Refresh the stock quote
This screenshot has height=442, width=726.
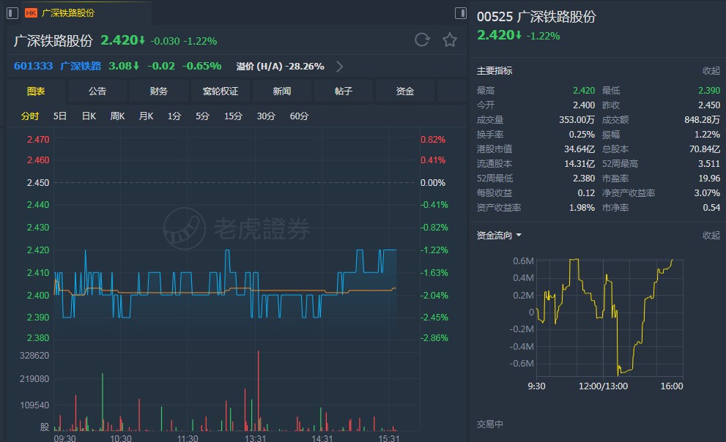(422, 40)
